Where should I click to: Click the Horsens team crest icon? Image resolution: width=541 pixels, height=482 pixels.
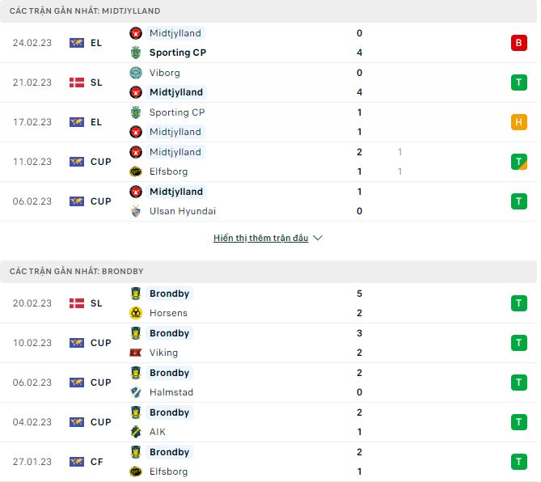[136, 313]
